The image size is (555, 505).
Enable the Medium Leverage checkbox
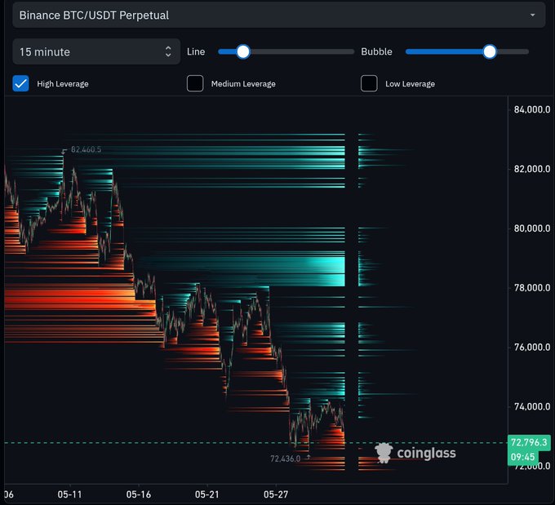tap(195, 83)
